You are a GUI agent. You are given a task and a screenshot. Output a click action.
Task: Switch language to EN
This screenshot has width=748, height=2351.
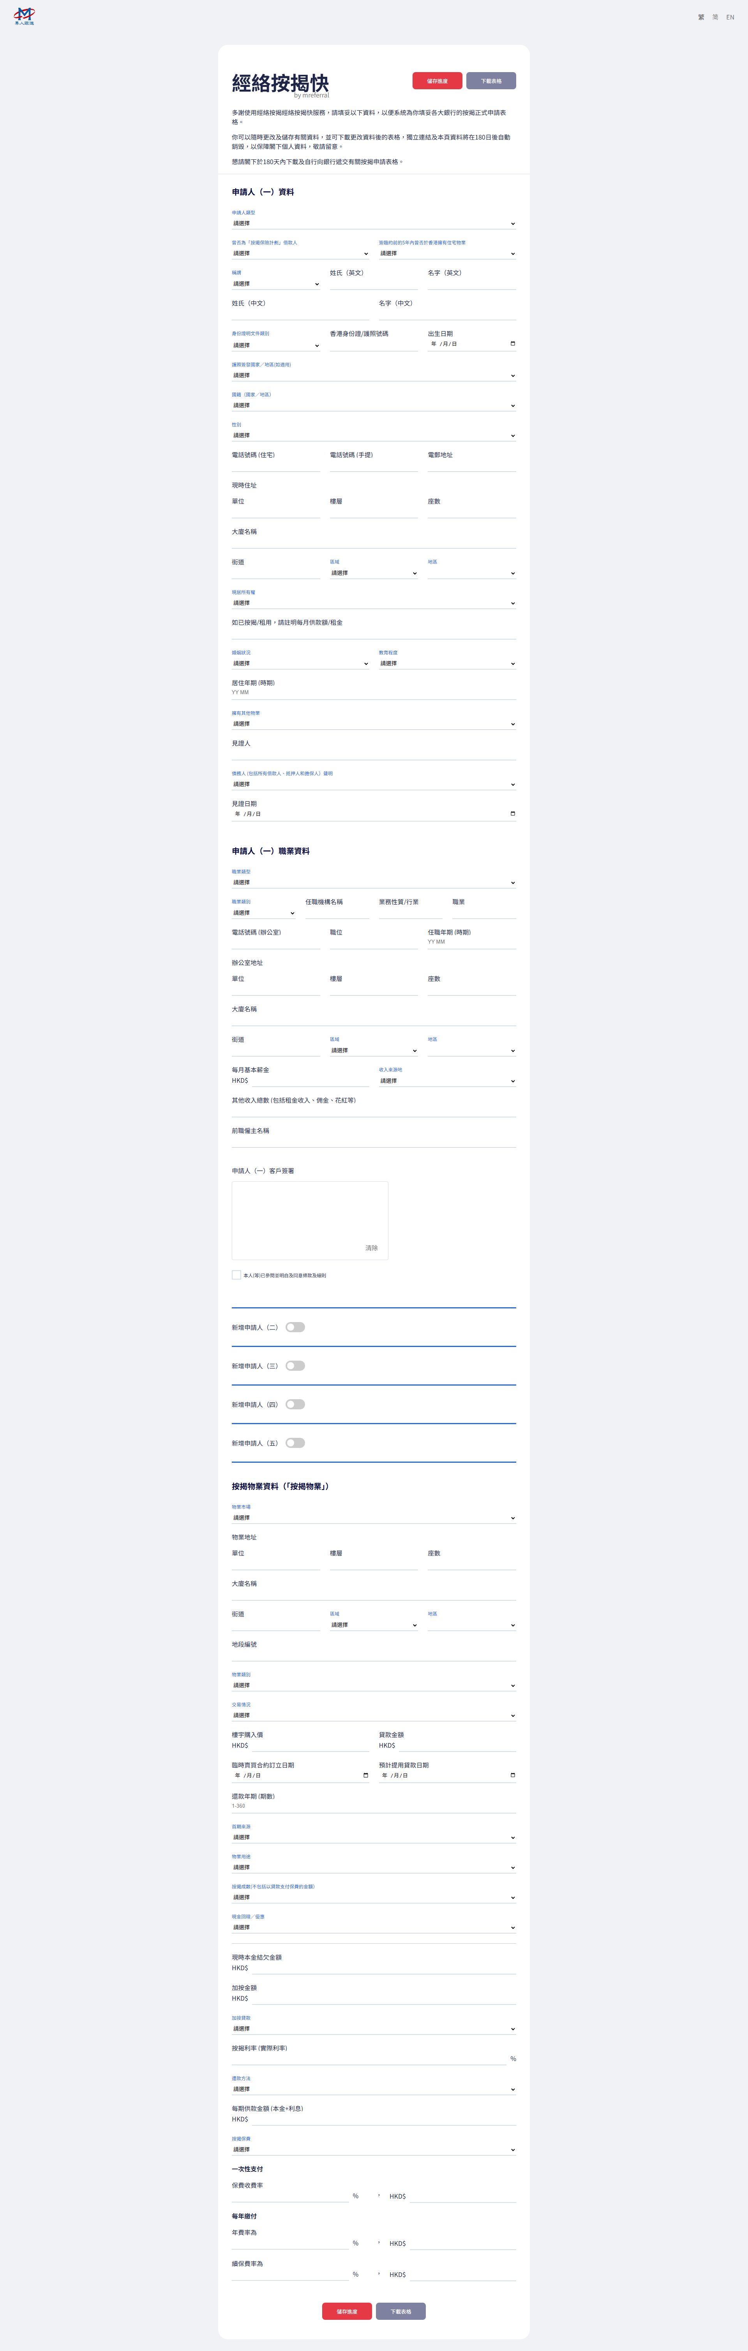(730, 17)
